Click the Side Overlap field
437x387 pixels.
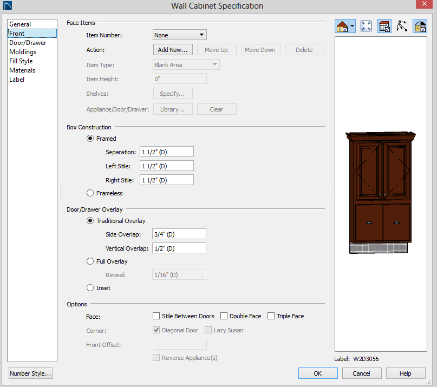(179, 234)
